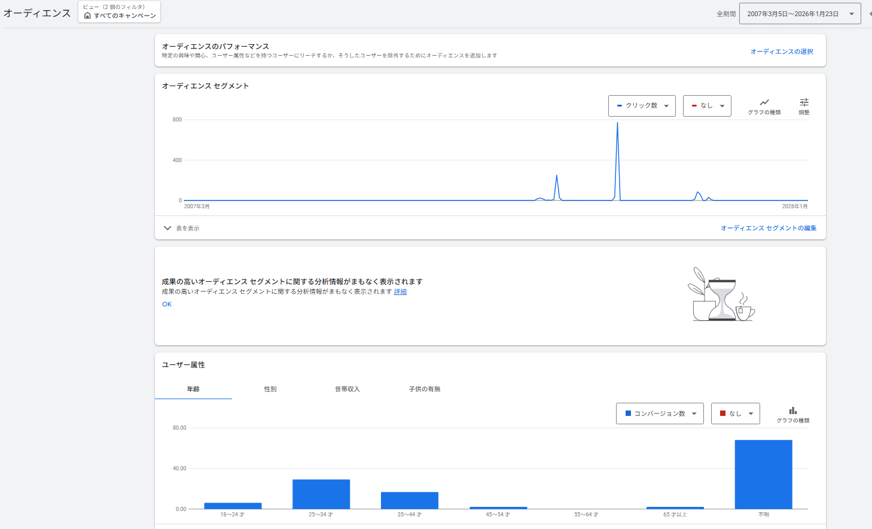The height and width of the screenshot is (529, 872).
Task: Click the 25〜34 才 bar in chart
Action: [x=321, y=494]
